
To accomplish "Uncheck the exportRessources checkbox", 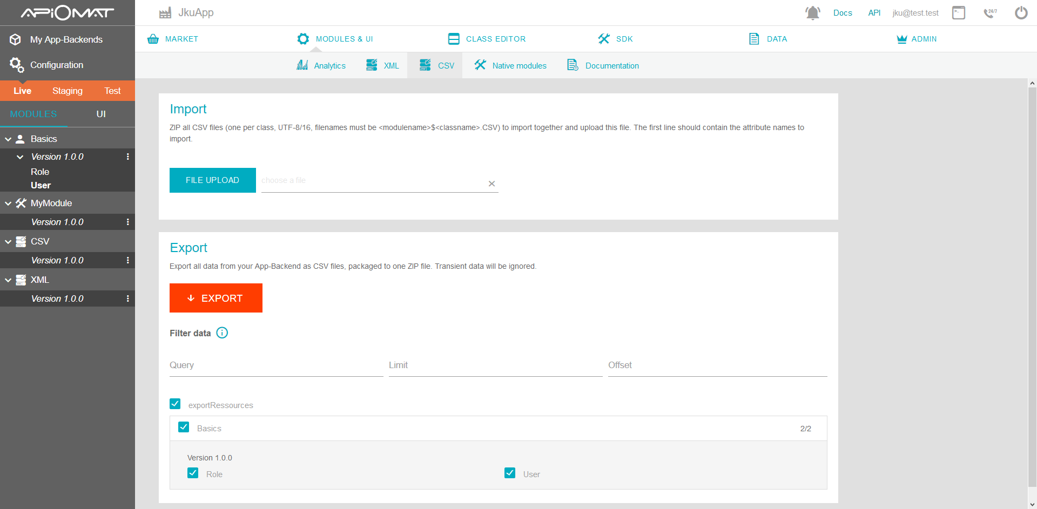I will 176,404.
